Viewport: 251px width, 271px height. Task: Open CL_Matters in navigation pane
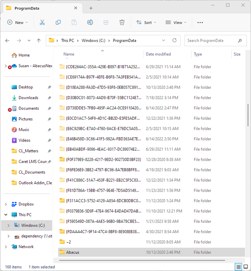coord(25,151)
